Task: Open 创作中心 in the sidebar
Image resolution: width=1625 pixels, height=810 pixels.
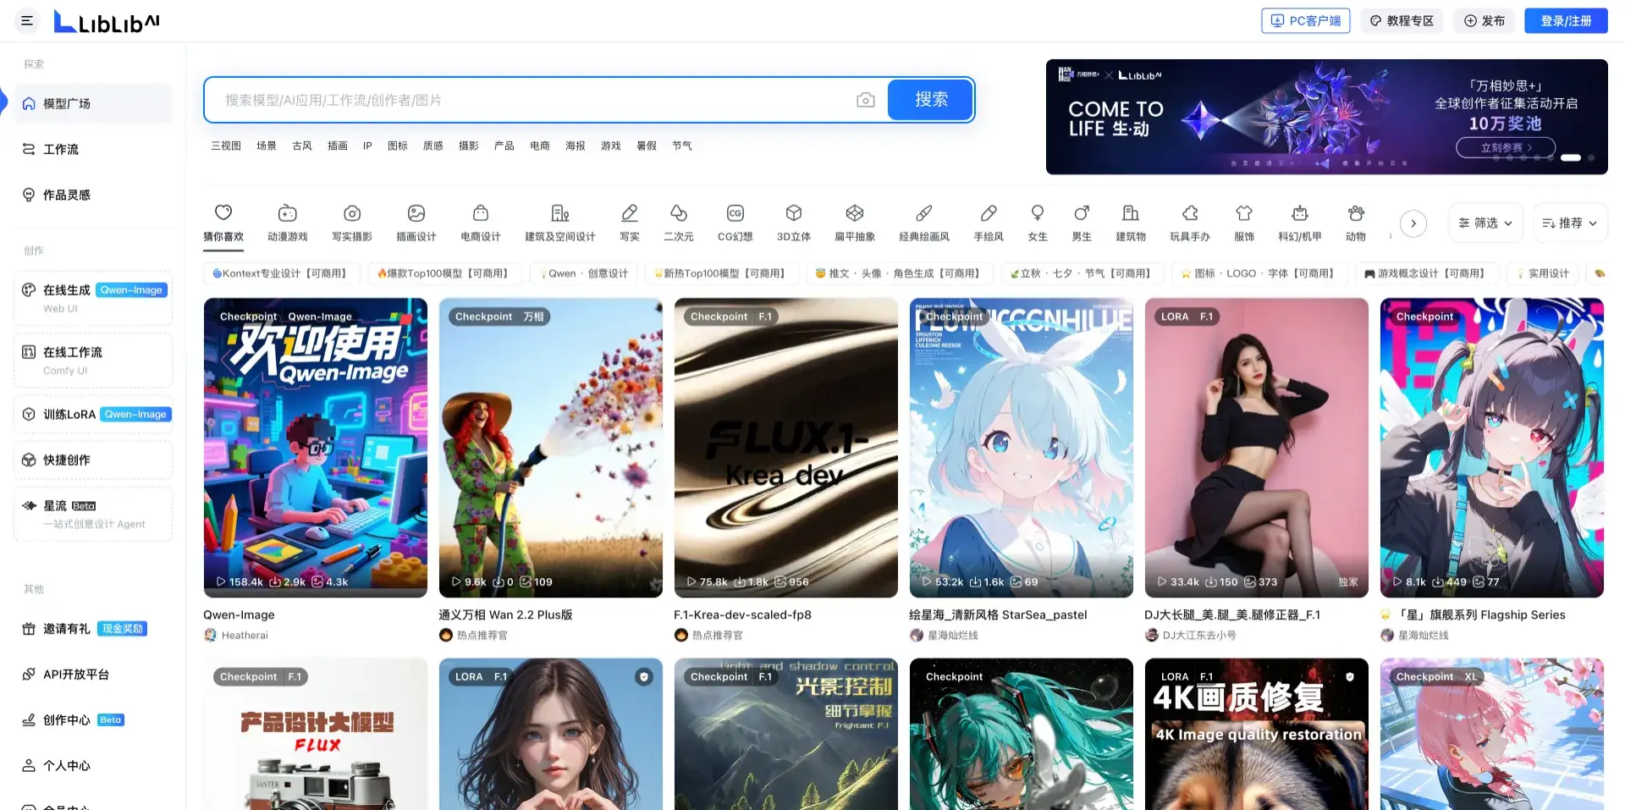Action: [x=93, y=720]
